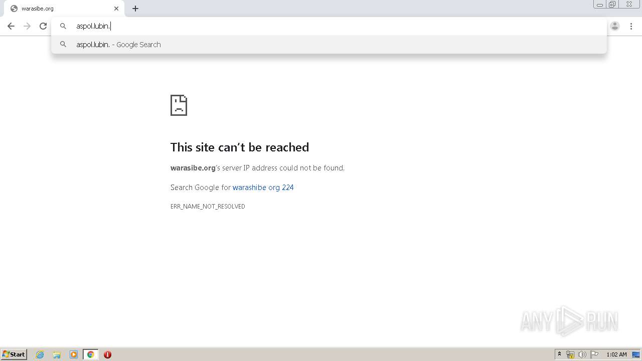Click the forward navigation arrow

[27, 26]
